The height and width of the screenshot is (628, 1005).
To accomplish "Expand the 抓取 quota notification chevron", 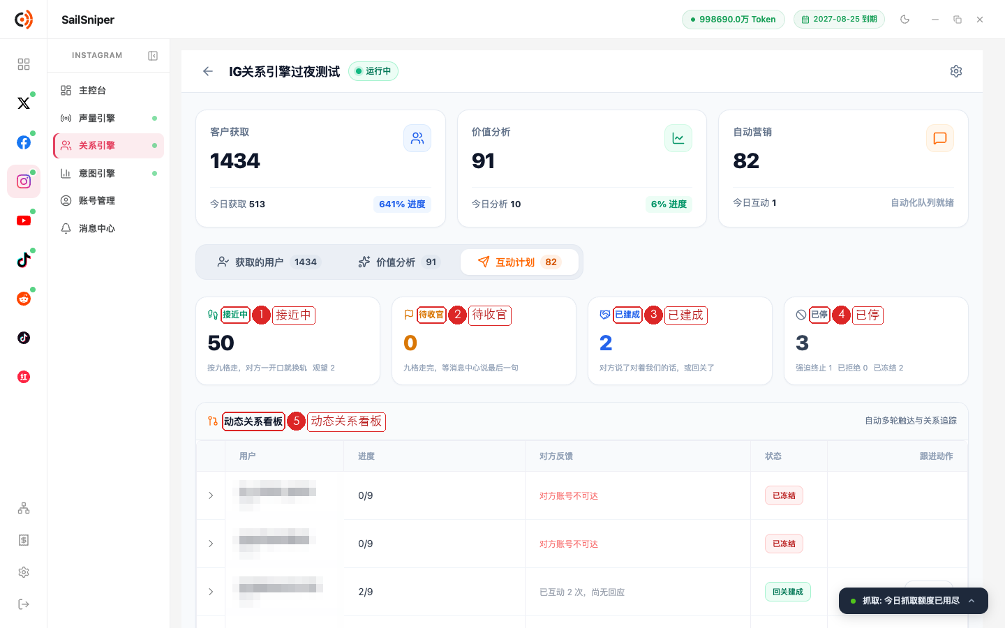I will [x=971, y=601].
